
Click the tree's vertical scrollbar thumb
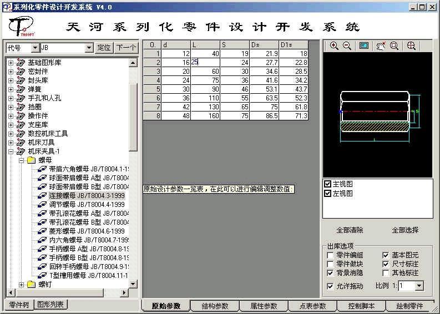133,117
